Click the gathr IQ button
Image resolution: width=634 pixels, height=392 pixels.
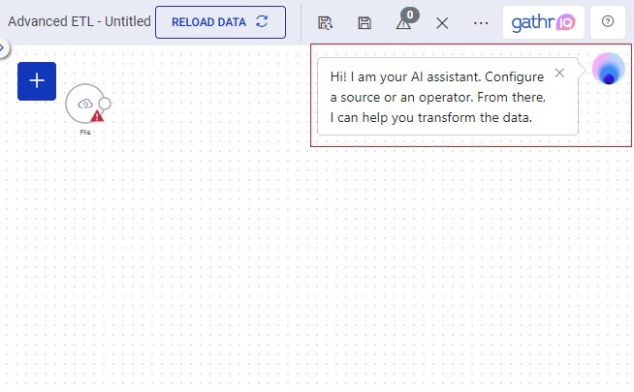[543, 21]
